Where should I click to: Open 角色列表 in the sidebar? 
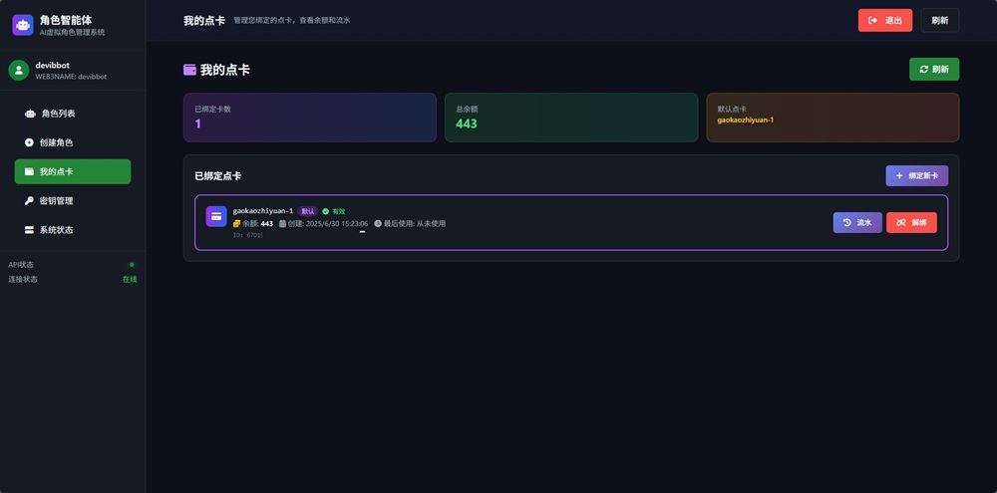(73, 114)
